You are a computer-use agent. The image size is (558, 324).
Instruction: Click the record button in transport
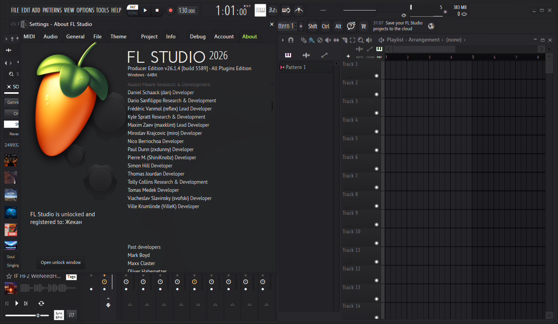(x=170, y=10)
